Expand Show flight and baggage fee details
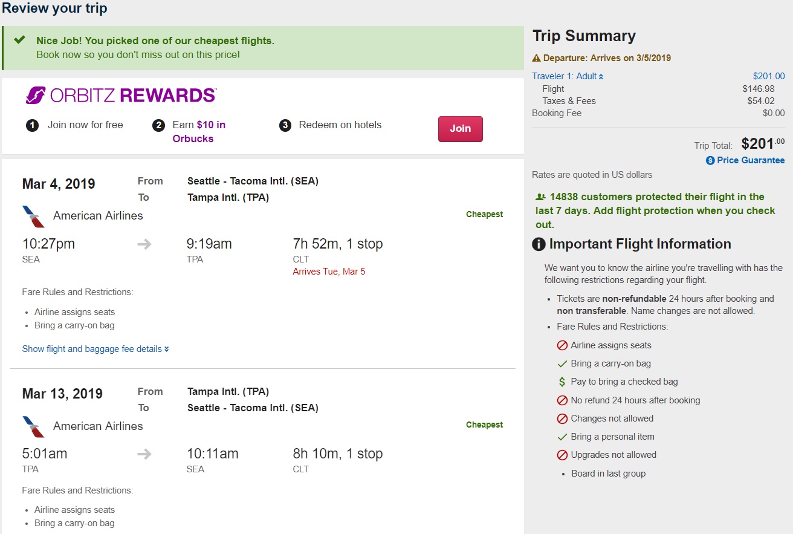 (x=95, y=349)
